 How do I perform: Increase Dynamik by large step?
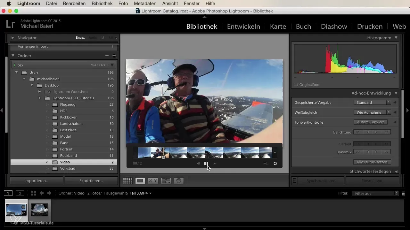click(x=386, y=152)
